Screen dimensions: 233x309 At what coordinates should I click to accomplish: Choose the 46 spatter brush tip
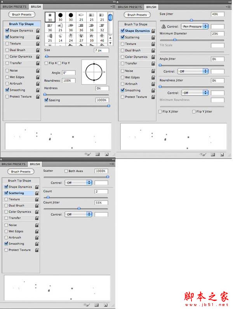(x=102, y=38)
